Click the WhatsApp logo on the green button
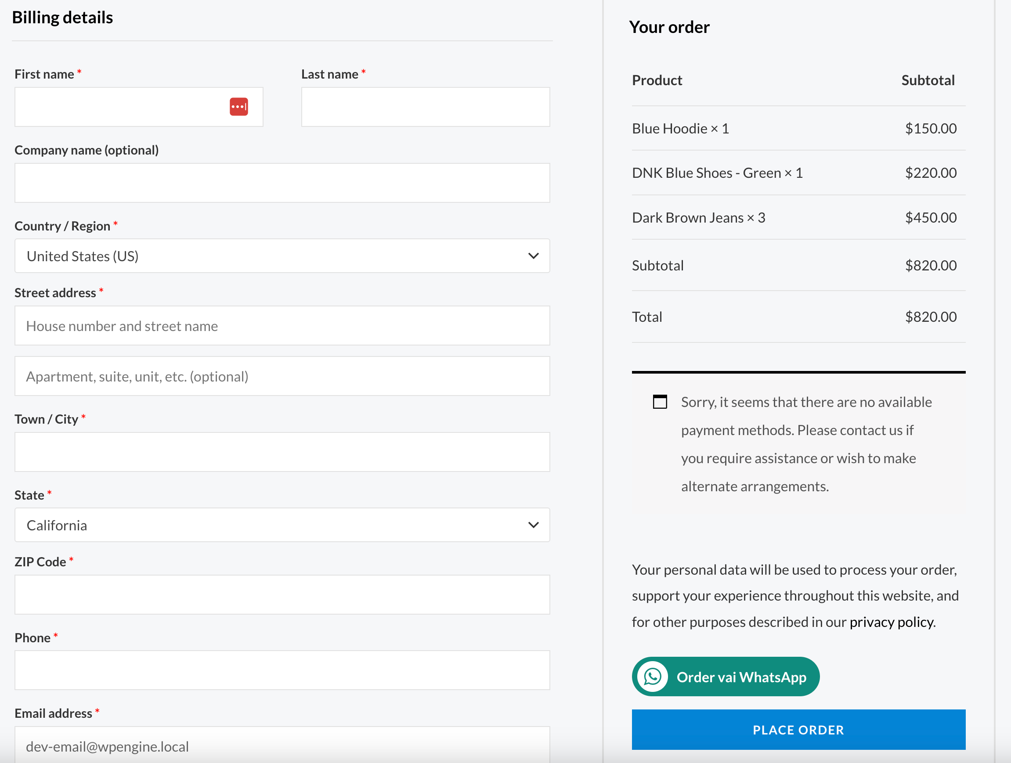Image resolution: width=1011 pixels, height=763 pixels. click(653, 677)
